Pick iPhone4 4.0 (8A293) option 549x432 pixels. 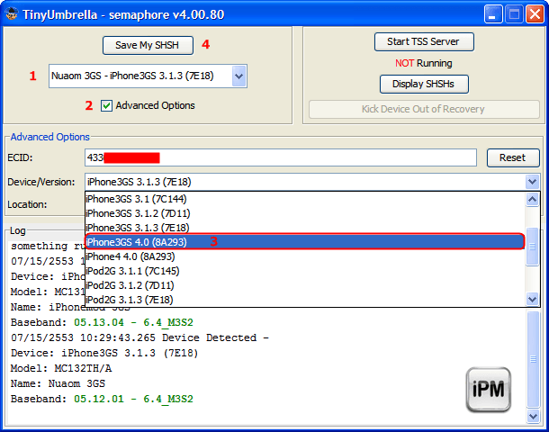304,256
